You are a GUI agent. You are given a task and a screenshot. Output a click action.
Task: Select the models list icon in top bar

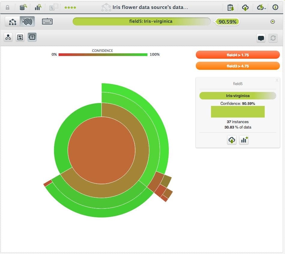(38, 7)
